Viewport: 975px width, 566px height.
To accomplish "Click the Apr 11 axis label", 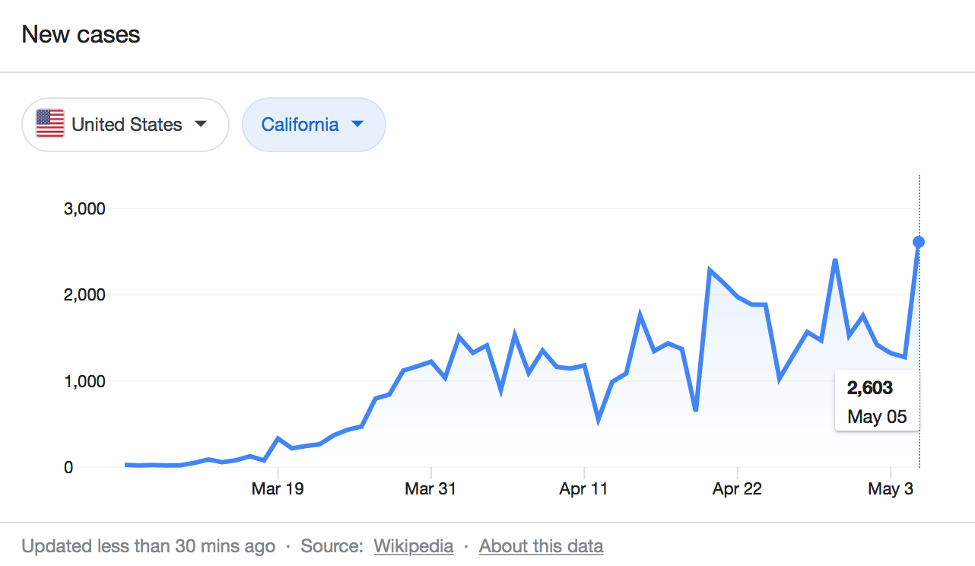I will [583, 489].
